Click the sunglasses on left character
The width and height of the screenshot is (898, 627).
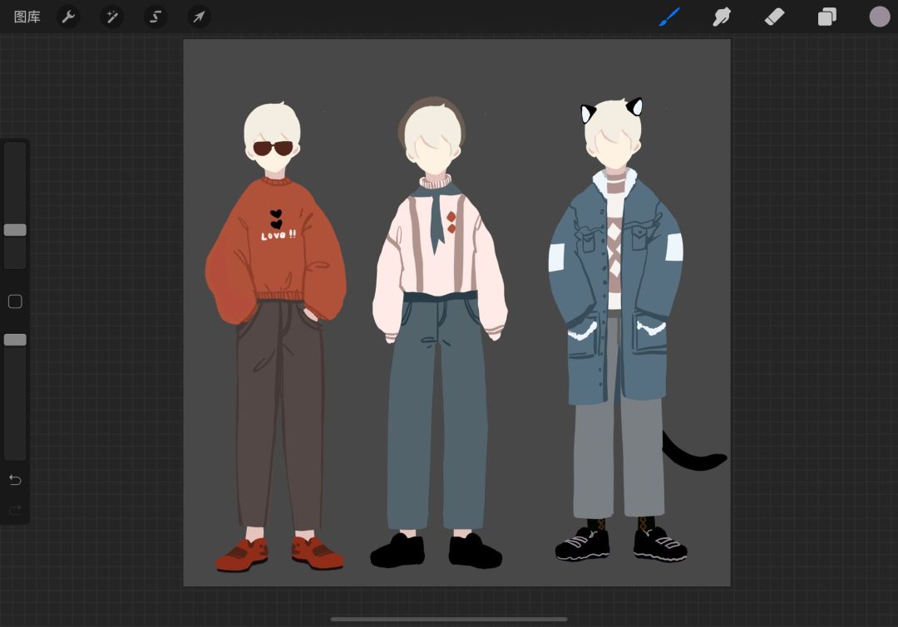274,149
